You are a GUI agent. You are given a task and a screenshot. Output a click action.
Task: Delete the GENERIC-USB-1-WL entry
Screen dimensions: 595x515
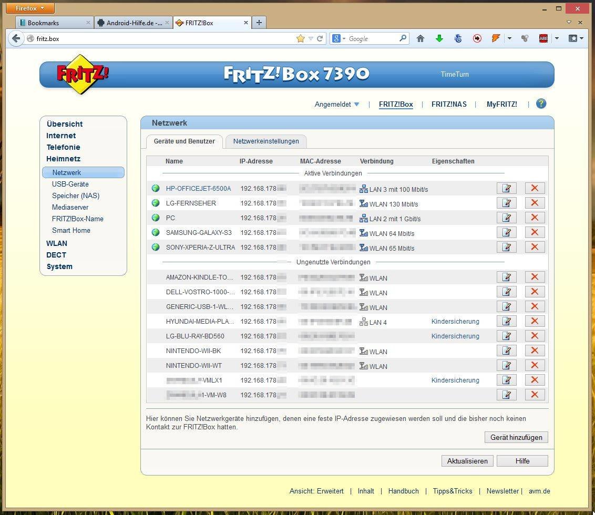click(x=535, y=307)
